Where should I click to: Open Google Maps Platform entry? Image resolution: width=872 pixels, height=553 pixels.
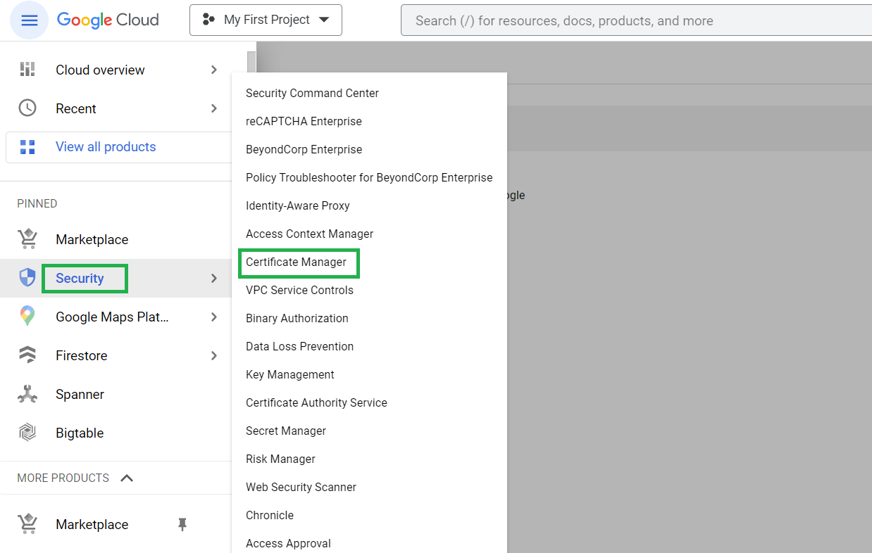112,317
